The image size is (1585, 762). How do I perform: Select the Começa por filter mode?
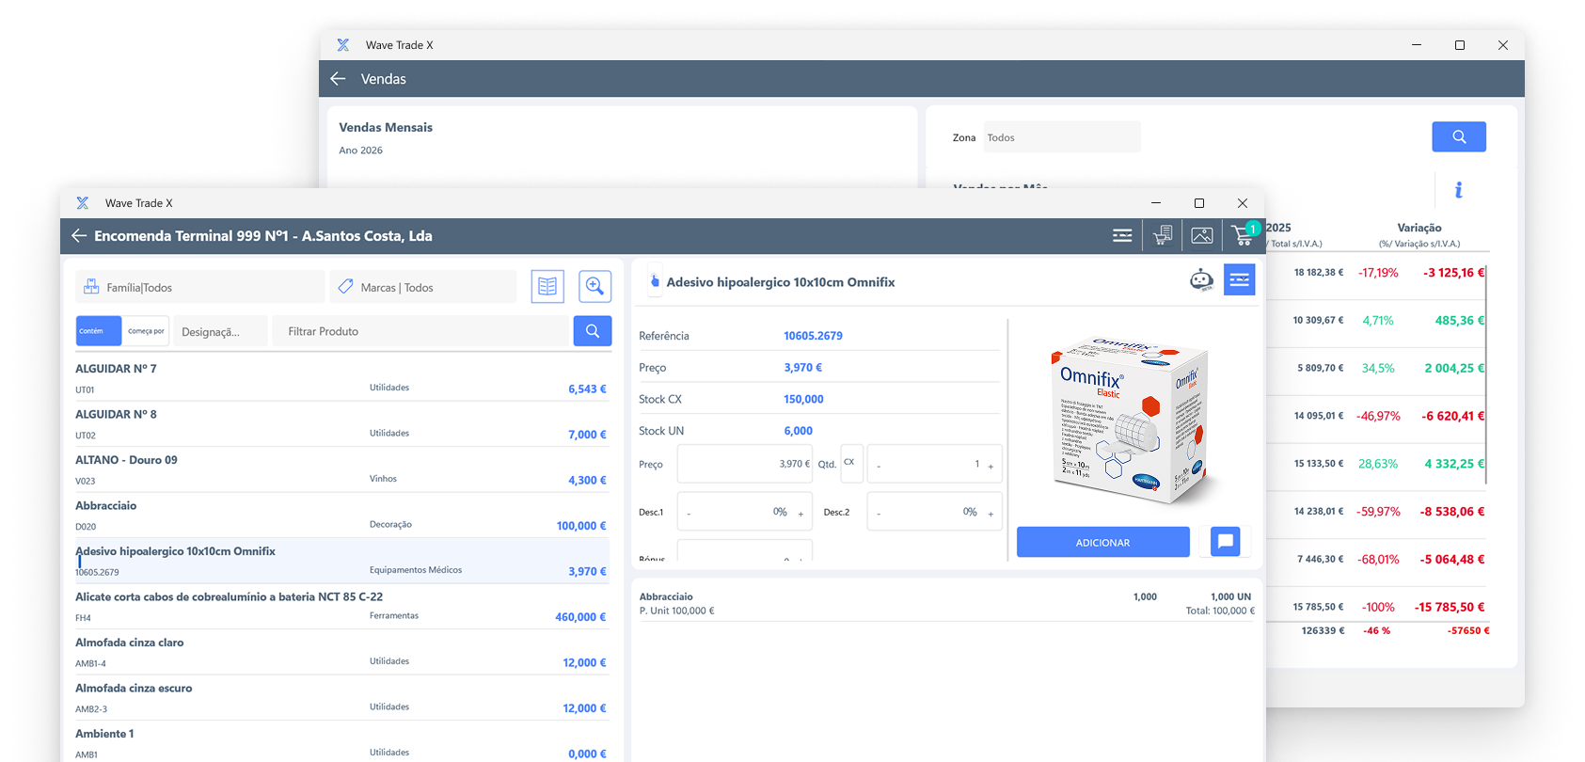[x=146, y=331]
